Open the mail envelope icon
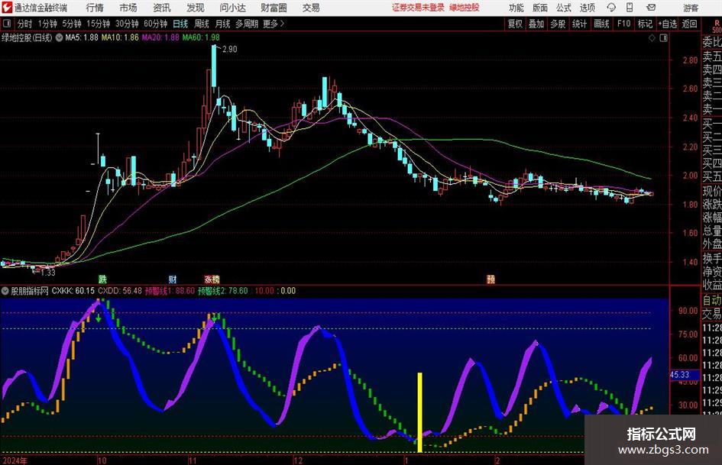This screenshot has height=465, width=722. 651,8
